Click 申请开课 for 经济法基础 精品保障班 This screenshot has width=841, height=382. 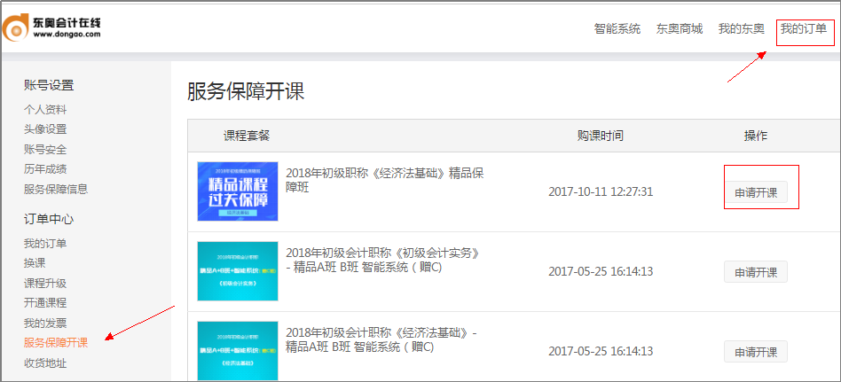(x=755, y=192)
